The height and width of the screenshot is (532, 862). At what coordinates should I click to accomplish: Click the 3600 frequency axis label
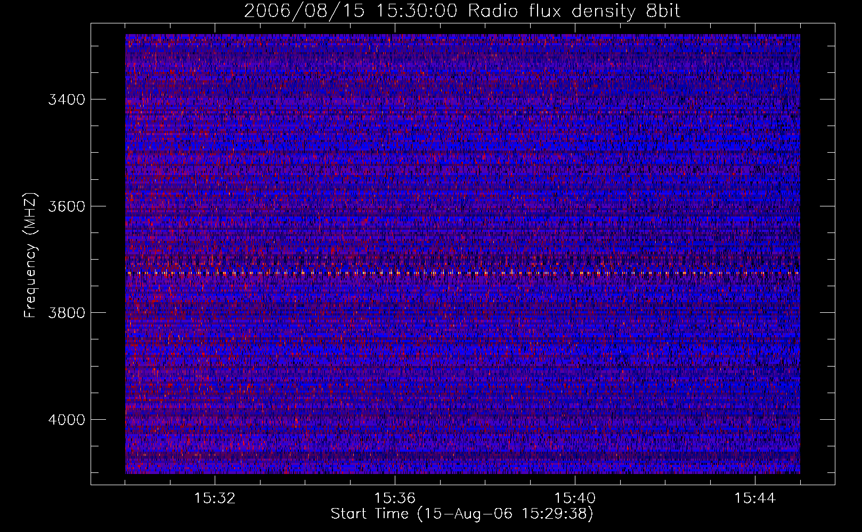coord(67,206)
